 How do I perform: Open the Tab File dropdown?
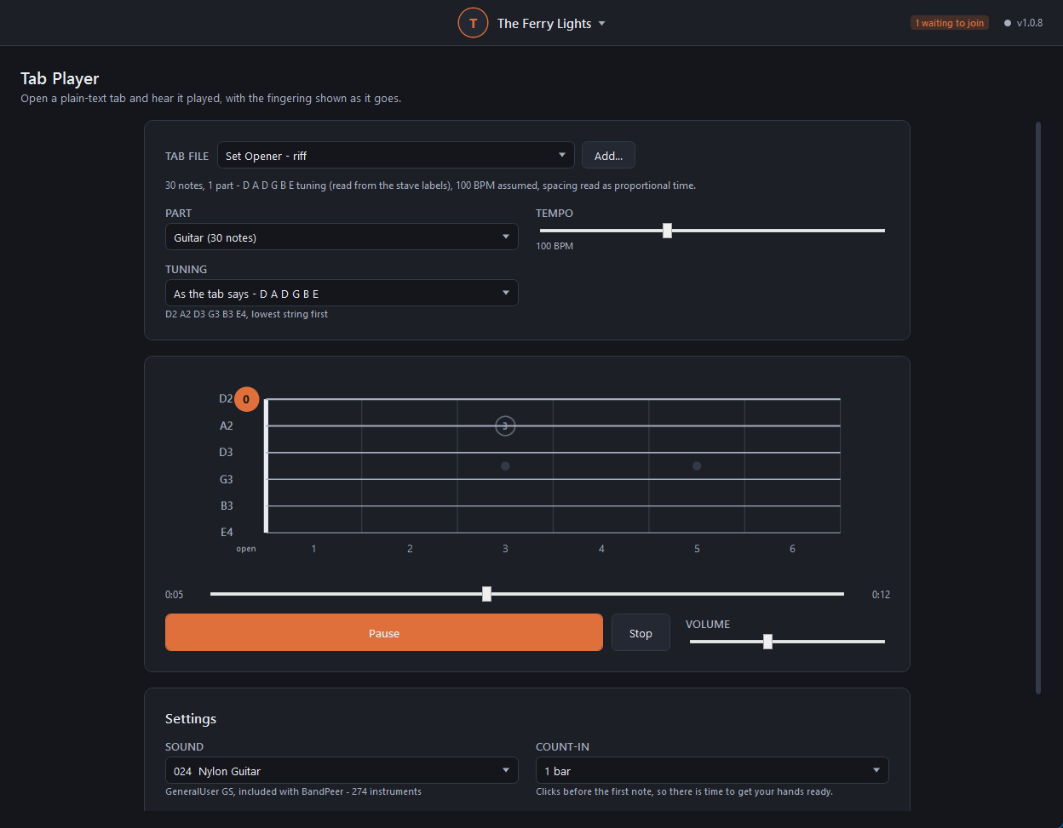coord(396,156)
